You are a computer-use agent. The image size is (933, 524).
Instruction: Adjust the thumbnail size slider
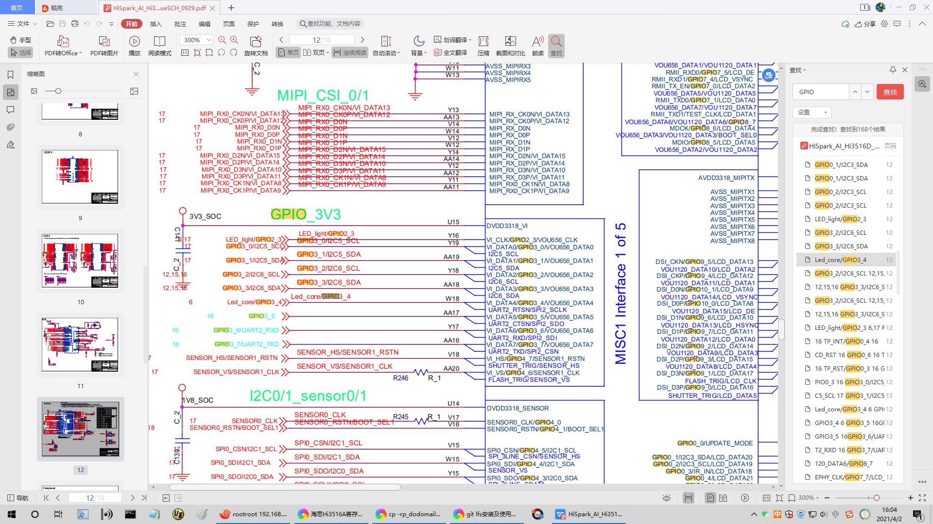(58, 91)
